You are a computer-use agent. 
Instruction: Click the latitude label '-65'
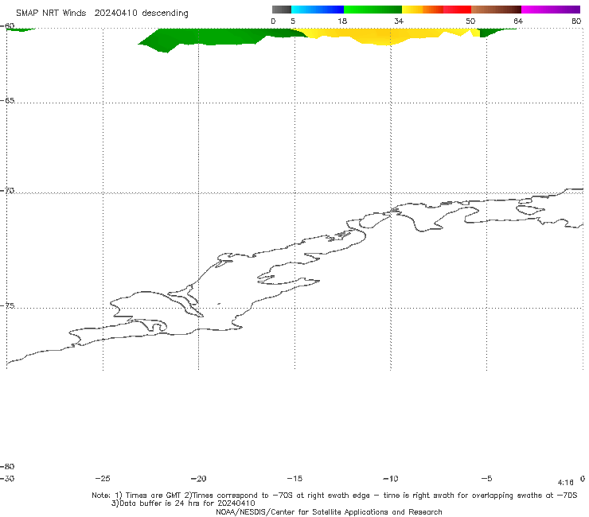point(7,101)
